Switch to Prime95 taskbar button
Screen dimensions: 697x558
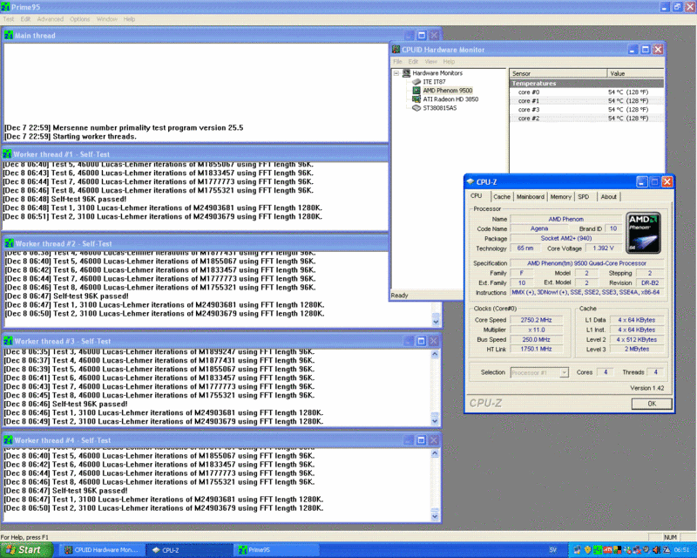275,550
